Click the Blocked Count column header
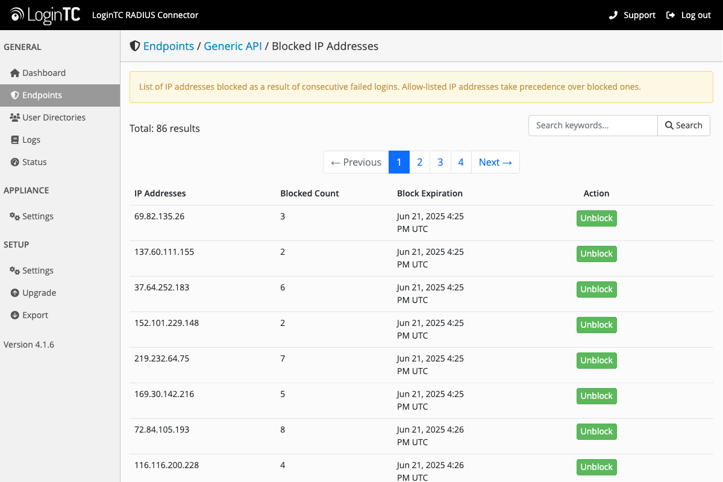Image resolution: width=723 pixels, height=482 pixels. click(310, 193)
